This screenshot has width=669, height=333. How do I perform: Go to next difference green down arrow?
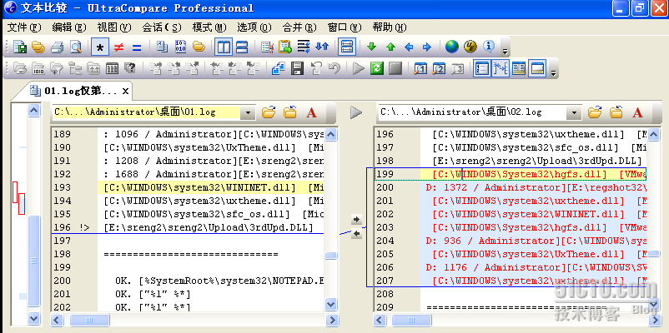(371, 47)
